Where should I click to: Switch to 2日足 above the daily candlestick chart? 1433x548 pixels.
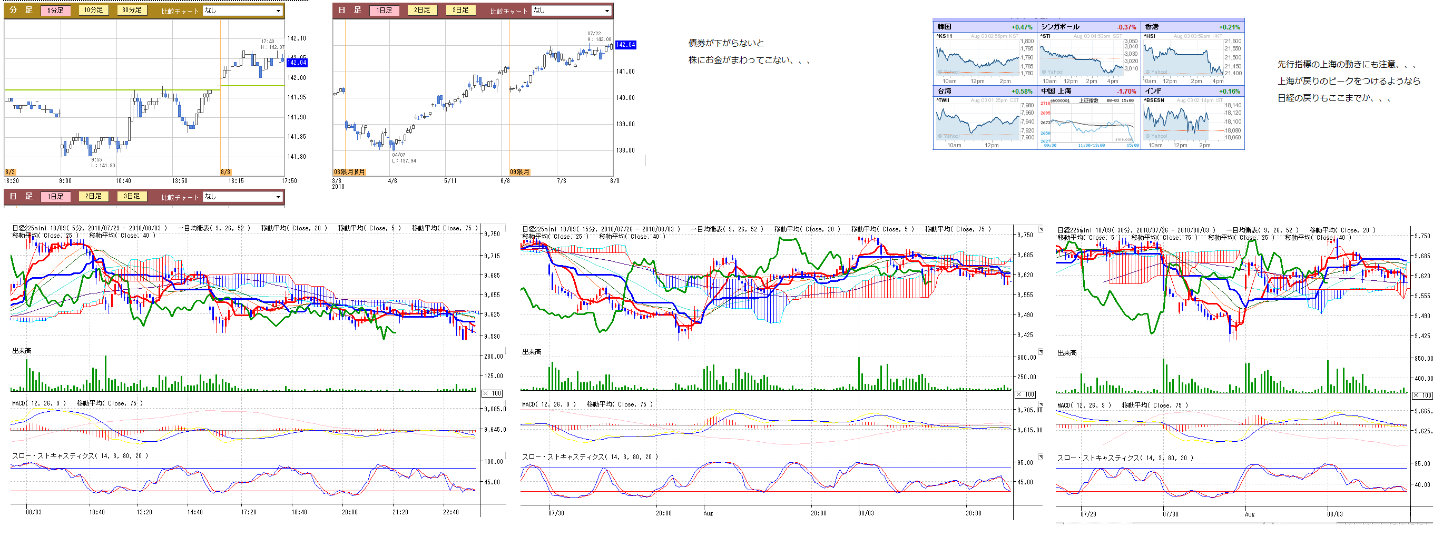[421, 10]
